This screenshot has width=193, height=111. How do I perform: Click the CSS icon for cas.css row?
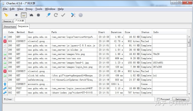(5, 58)
